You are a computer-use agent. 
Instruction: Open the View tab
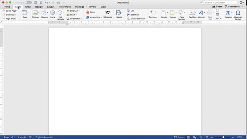pos(103,7)
